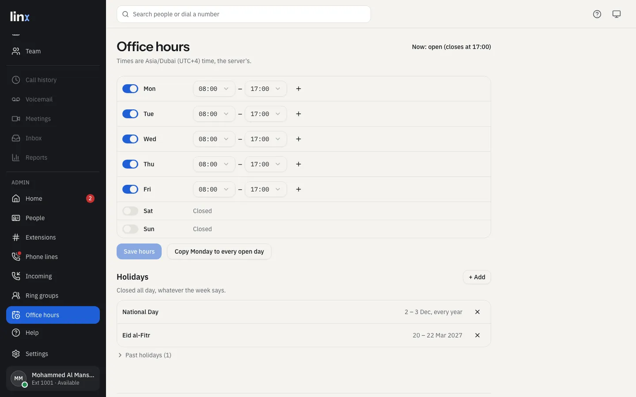Screen dimensions: 636x397
Task: Copy Monday to every open day
Action: tap(219, 251)
